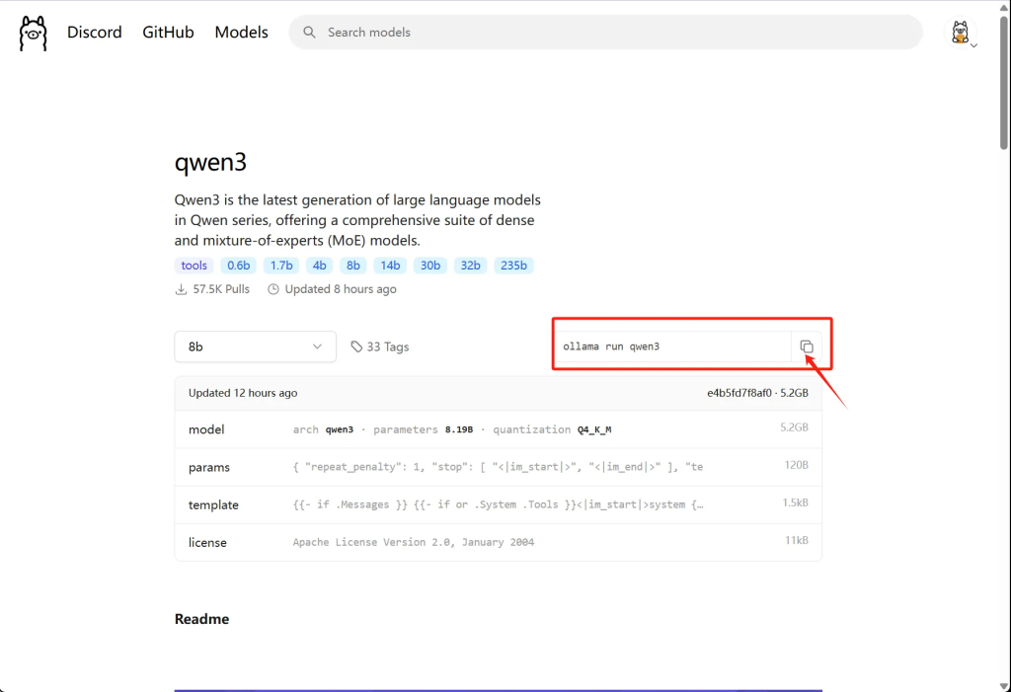This screenshot has width=1011, height=692.
Task: Open the Discord link
Action: coord(94,33)
